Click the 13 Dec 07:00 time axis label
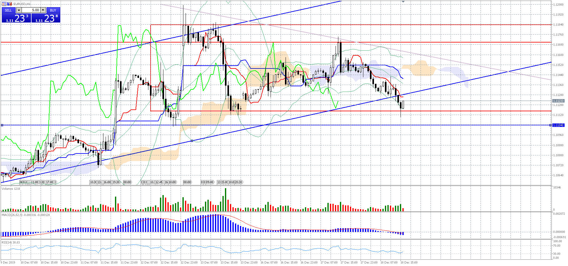Viewport: 568px width, 266px height. point(209,262)
